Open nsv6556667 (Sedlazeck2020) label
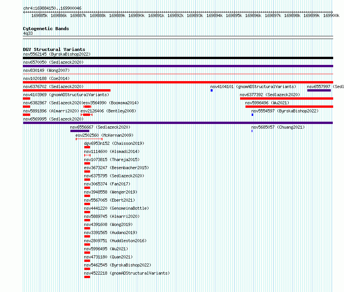Screen dimensions: 344x292 [100, 127]
